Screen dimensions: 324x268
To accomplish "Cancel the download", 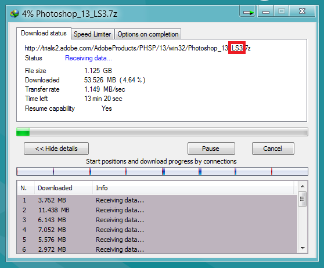I will pyautogui.click(x=273, y=149).
